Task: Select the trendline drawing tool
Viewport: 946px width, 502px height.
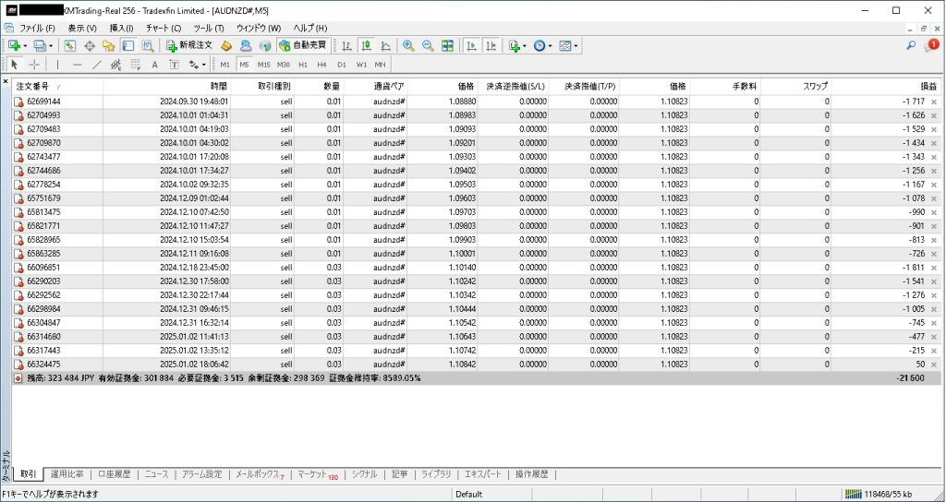Action: [x=97, y=65]
